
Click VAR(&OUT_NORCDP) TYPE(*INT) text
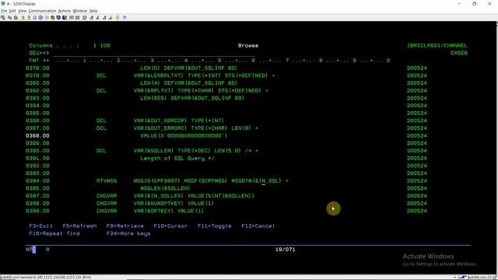[179, 121]
